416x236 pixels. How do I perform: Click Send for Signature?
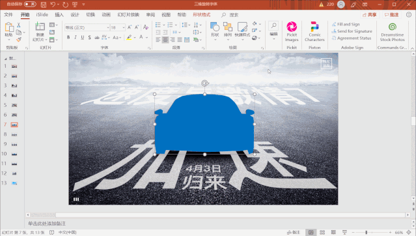(x=352, y=31)
